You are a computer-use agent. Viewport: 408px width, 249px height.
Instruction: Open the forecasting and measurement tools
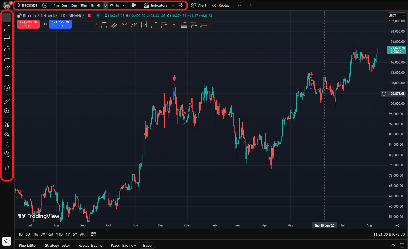pyautogui.click(x=7, y=58)
